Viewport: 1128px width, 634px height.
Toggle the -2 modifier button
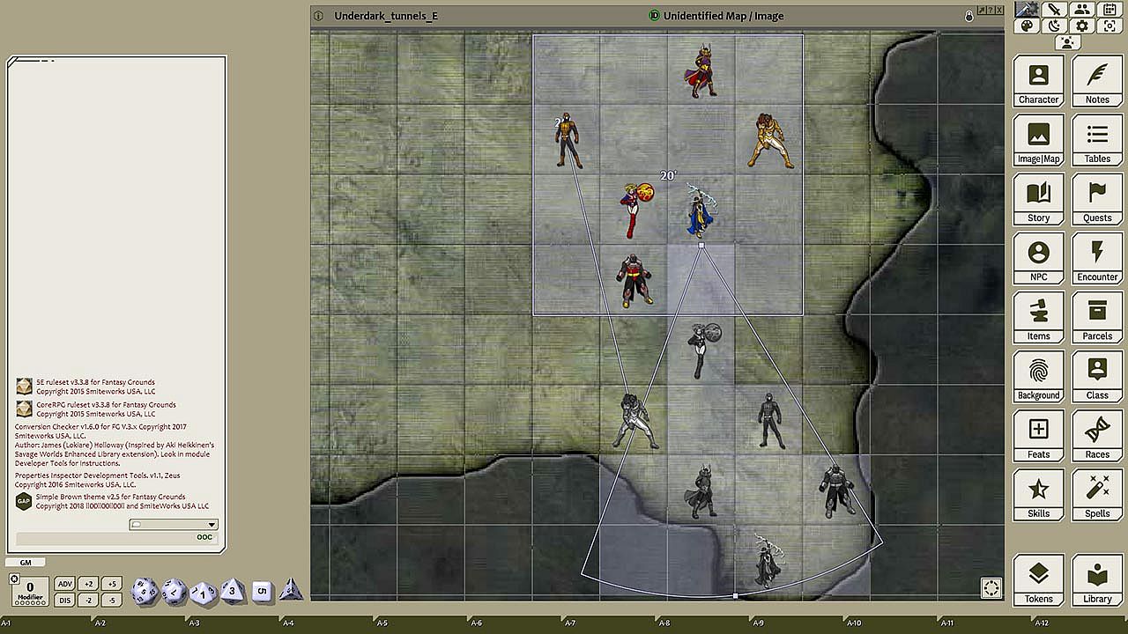point(87,601)
